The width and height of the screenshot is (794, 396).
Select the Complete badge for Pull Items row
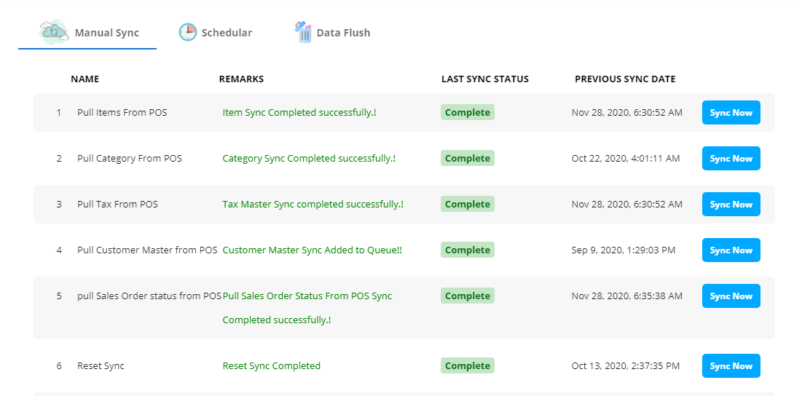[x=467, y=113]
